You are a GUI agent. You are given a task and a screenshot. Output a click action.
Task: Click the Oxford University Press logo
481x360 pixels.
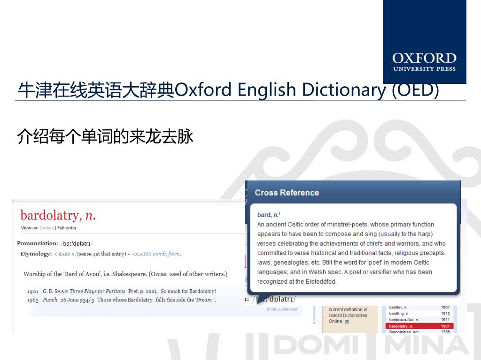(x=425, y=42)
